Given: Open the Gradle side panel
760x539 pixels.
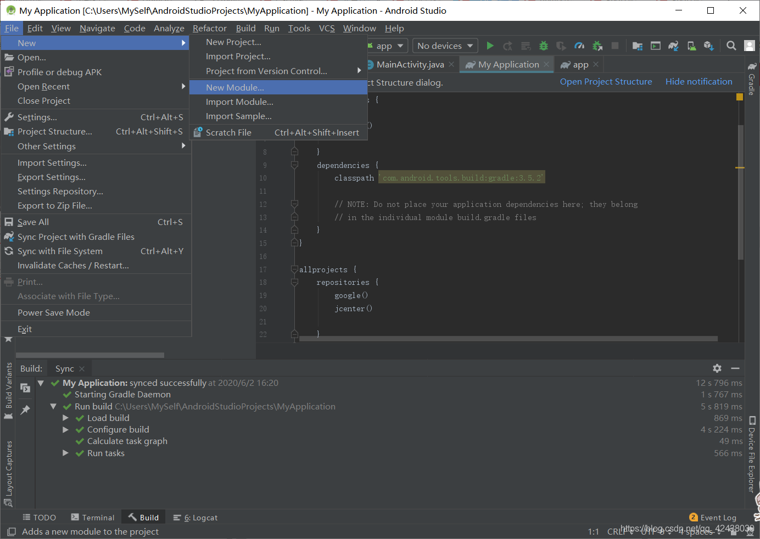Looking at the screenshot, I should (752, 80).
